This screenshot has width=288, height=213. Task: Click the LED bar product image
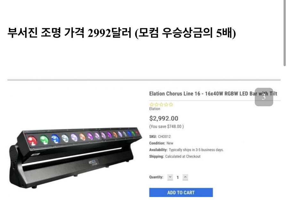click(x=75, y=158)
